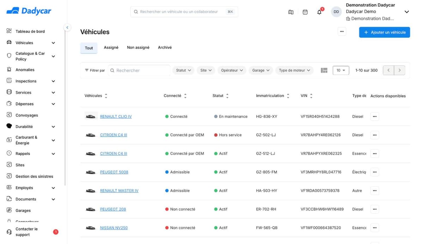Switch to the Non assigné tab
Screen dimensions: 423x244
click(x=138, y=47)
